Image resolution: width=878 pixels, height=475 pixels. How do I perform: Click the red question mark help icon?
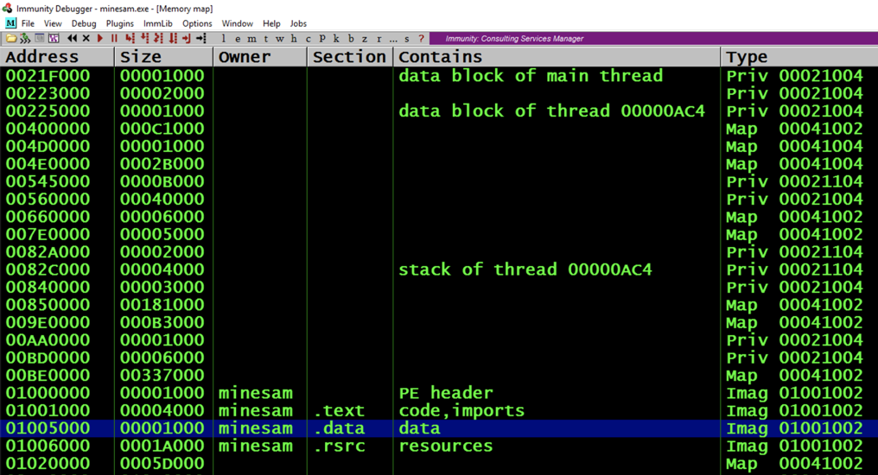421,38
